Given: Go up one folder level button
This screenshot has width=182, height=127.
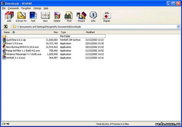Looking at the screenshot, I should (x=6, y=27).
